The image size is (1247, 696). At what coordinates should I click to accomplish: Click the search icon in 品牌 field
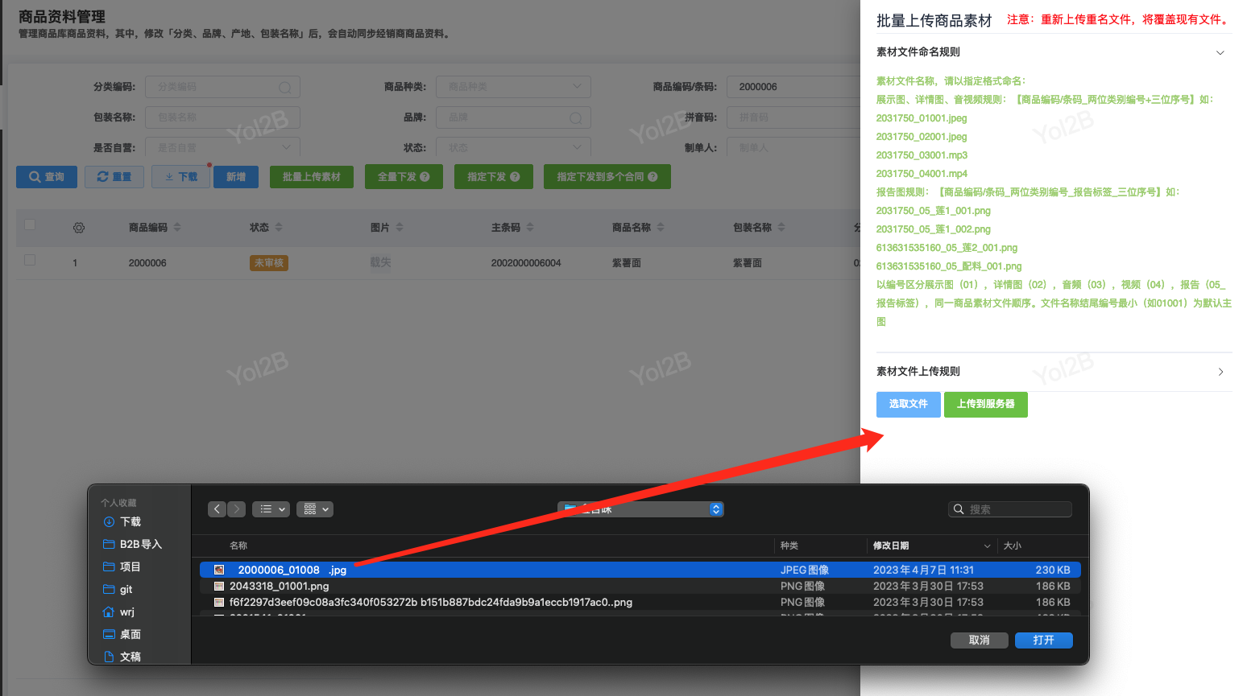[x=575, y=117]
